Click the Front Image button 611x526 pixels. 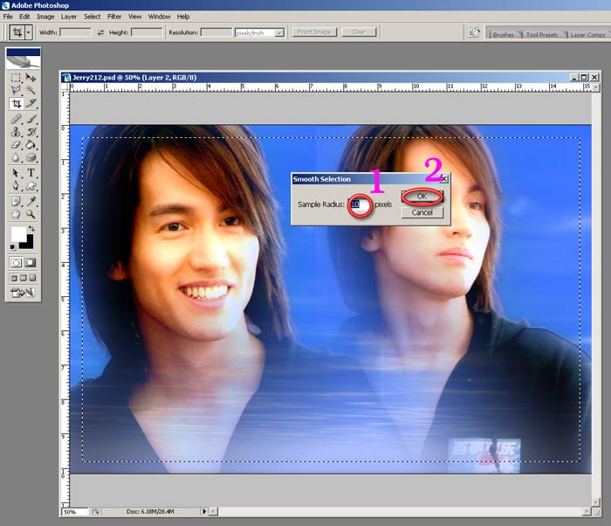314,32
